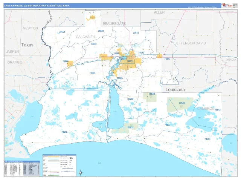
Task: Click the JEFFERSON DAVIS parish label
Action: point(190,43)
